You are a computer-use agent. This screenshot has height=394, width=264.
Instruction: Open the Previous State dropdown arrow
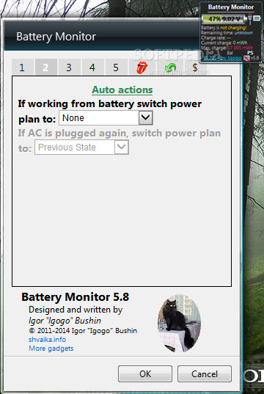[x=122, y=147]
